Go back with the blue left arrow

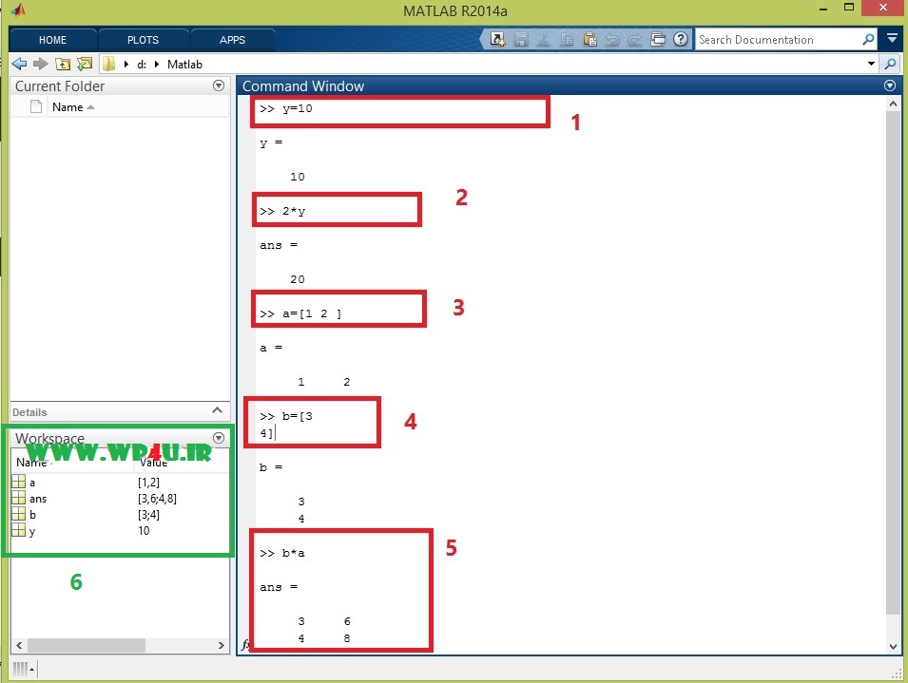pos(19,64)
